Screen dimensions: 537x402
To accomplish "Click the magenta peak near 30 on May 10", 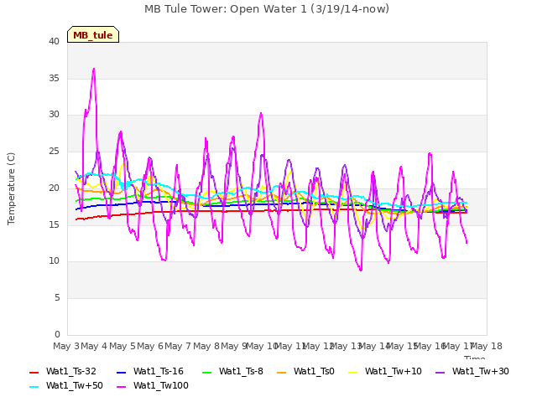I will (261, 114).
